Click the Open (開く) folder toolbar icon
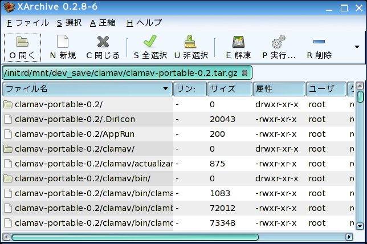The height and width of the screenshot is (244, 367). point(22,42)
